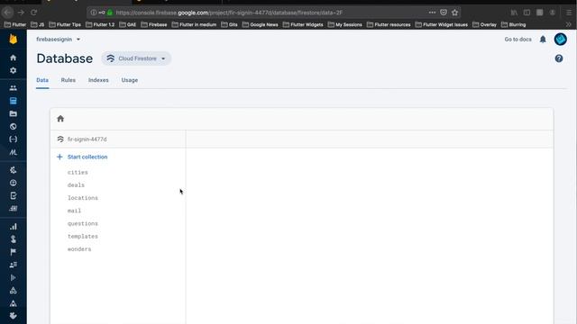Screen dimensions: 577x324
Task: Open the wonders collection
Action: 79,249
